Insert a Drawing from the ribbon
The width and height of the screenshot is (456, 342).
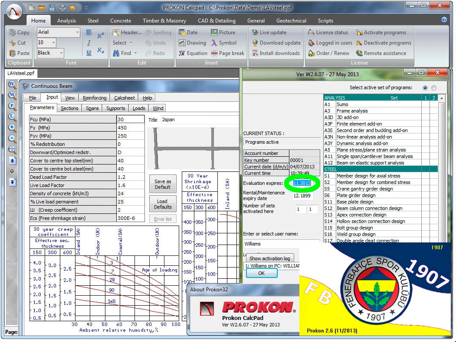pos(192,42)
